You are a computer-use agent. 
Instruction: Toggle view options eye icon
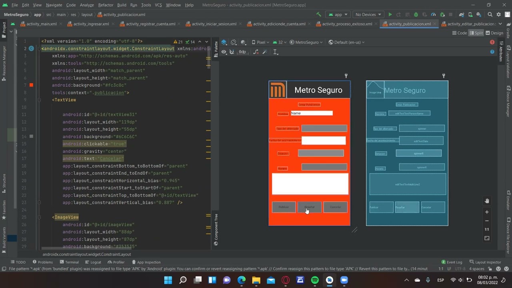(224, 52)
